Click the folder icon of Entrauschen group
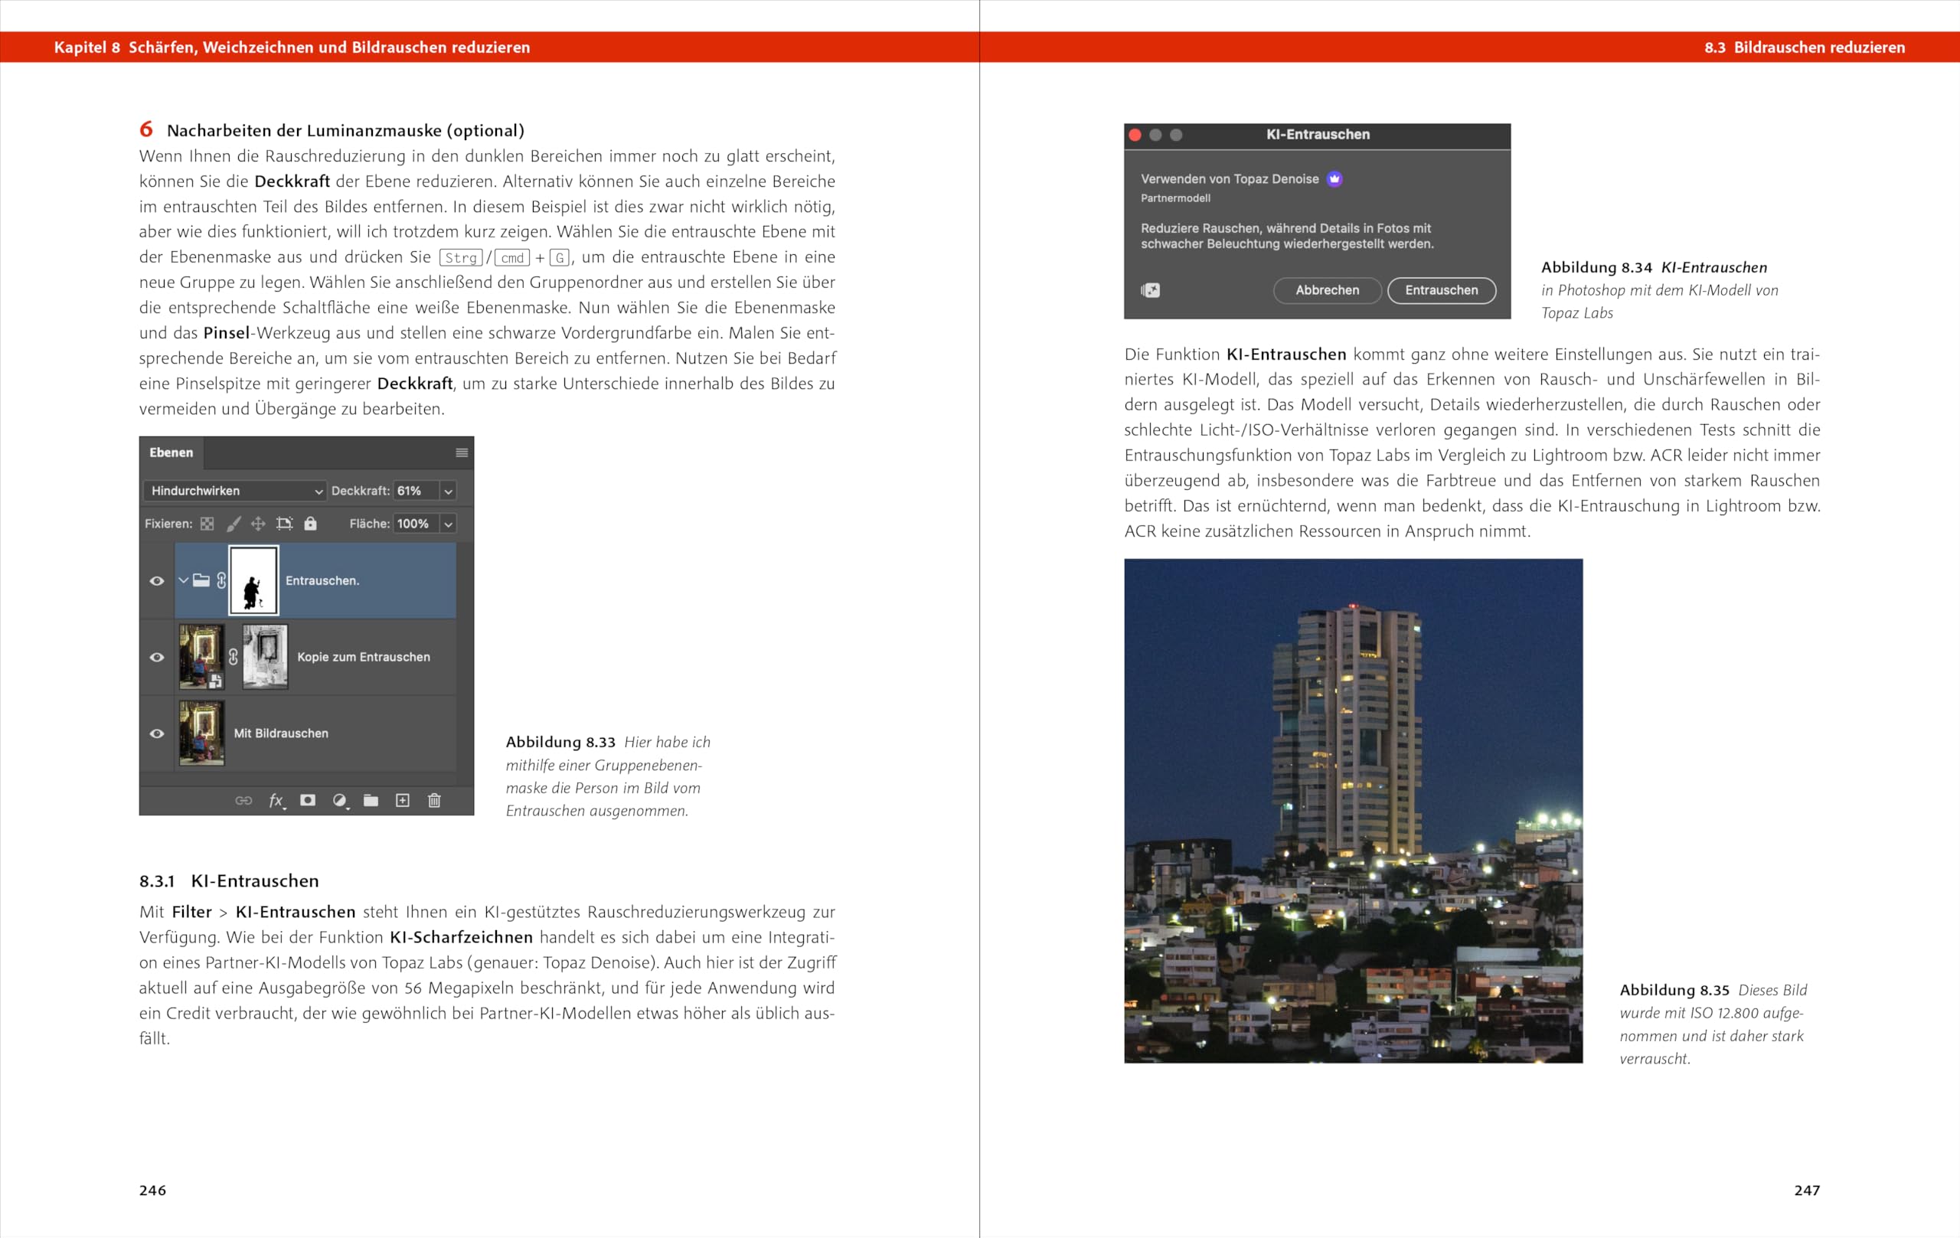The image size is (1960, 1238). click(x=201, y=580)
